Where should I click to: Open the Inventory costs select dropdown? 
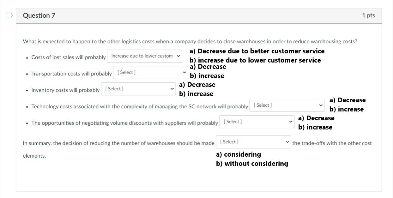[138, 89]
